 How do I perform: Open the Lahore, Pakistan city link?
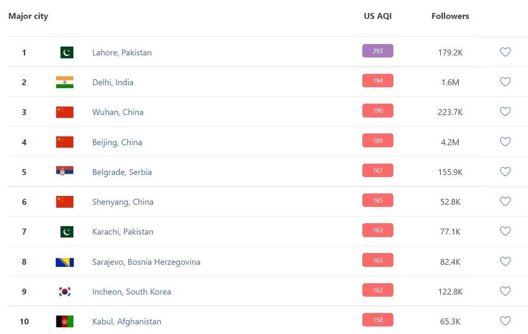coord(122,52)
